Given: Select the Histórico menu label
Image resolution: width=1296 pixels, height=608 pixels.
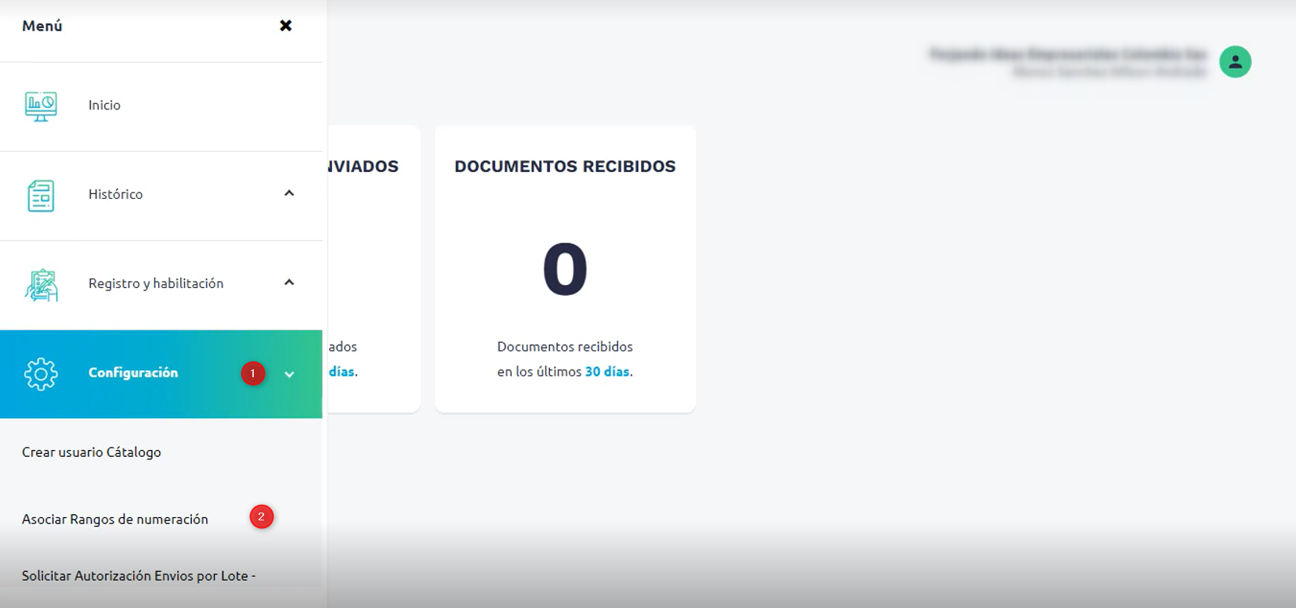Looking at the screenshot, I should point(115,194).
